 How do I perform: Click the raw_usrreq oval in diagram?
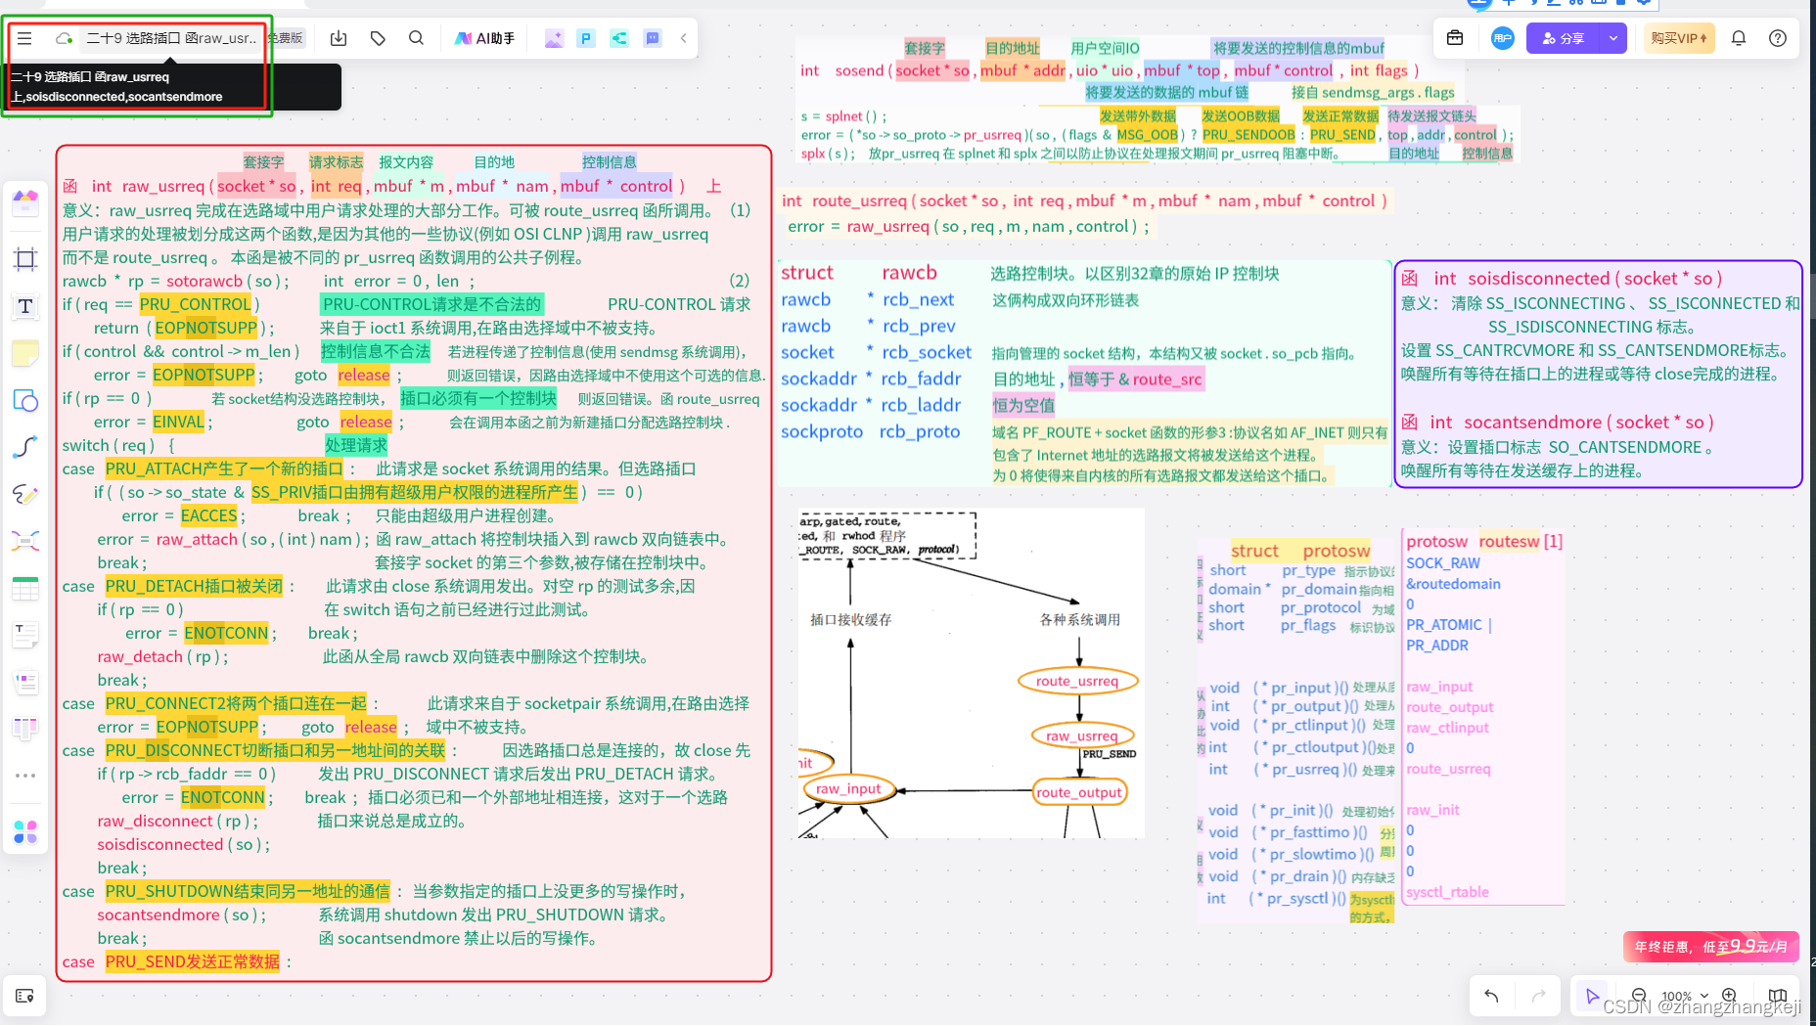click(x=1082, y=736)
